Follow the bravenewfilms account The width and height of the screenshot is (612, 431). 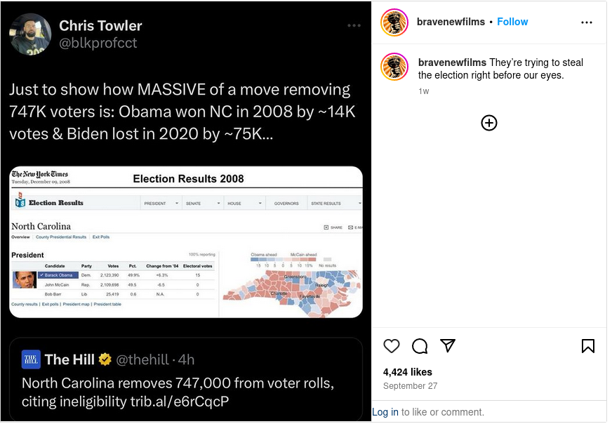[x=512, y=22]
